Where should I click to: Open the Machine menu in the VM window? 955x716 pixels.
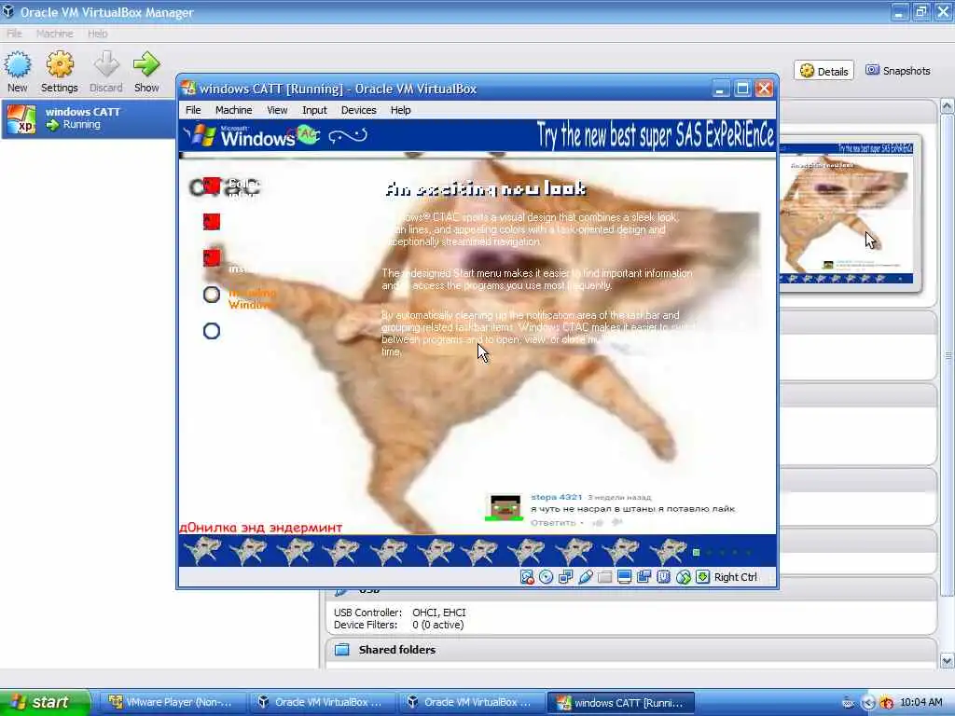tap(233, 110)
